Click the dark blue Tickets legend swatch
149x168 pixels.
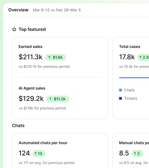(x=120, y=98)
